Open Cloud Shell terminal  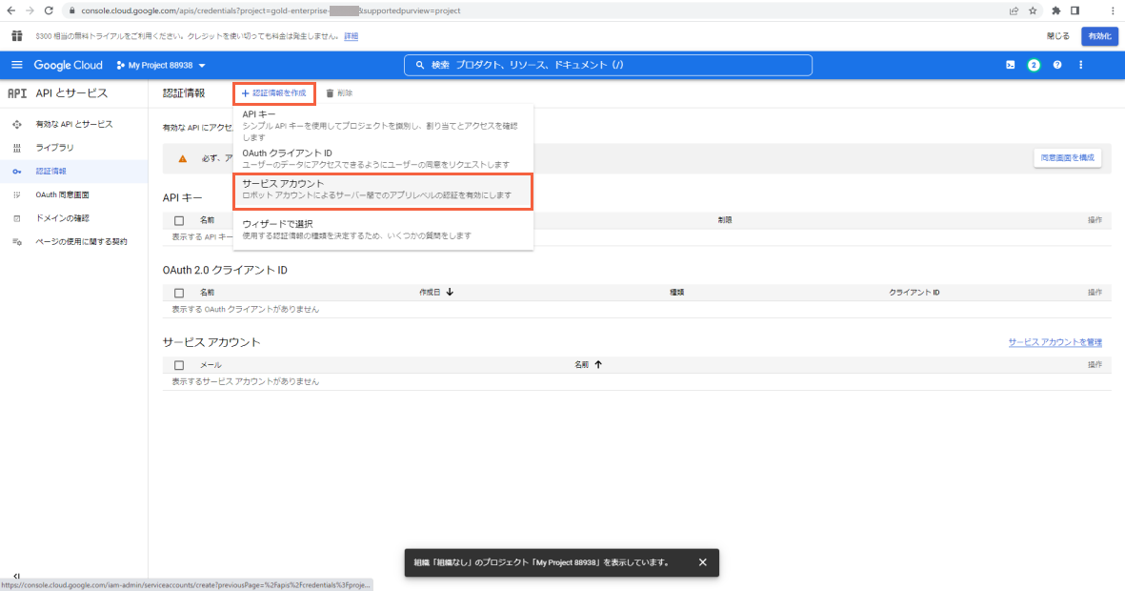pyautogui.click(x=1011, y=65)
